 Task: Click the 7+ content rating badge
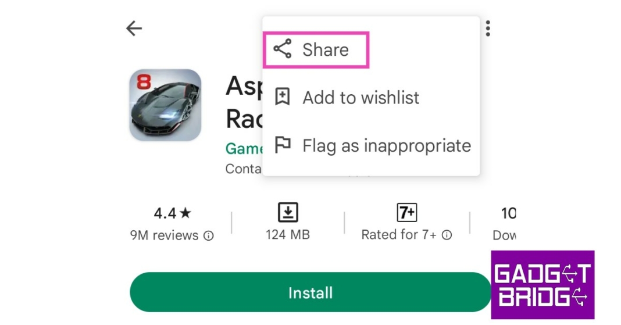[x=407, y=213]
